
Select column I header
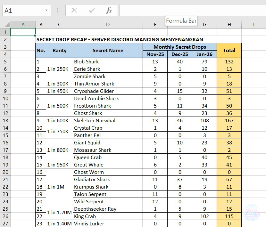pyautogui.click(x=254, y=25)
